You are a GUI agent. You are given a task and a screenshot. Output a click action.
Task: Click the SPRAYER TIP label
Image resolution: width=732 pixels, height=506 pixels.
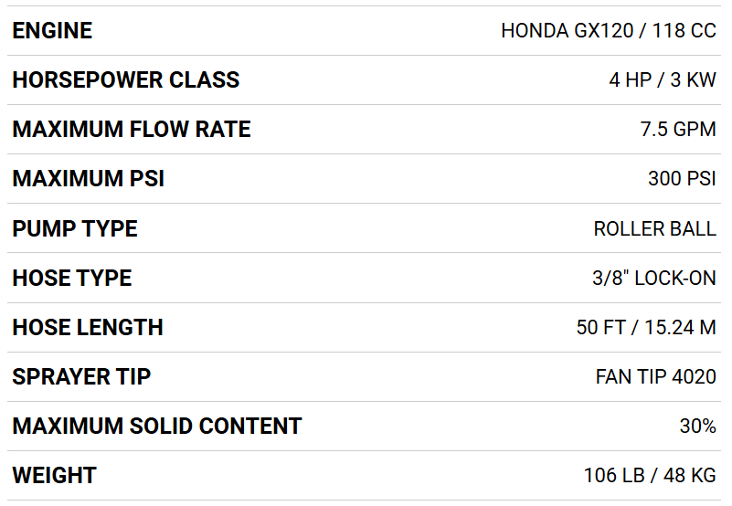[81, 376]
